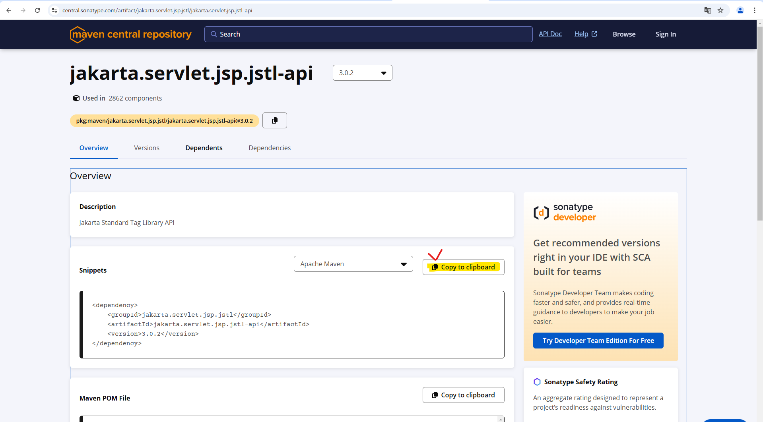Click the artifactId line in snippet

tap(208, 324)
